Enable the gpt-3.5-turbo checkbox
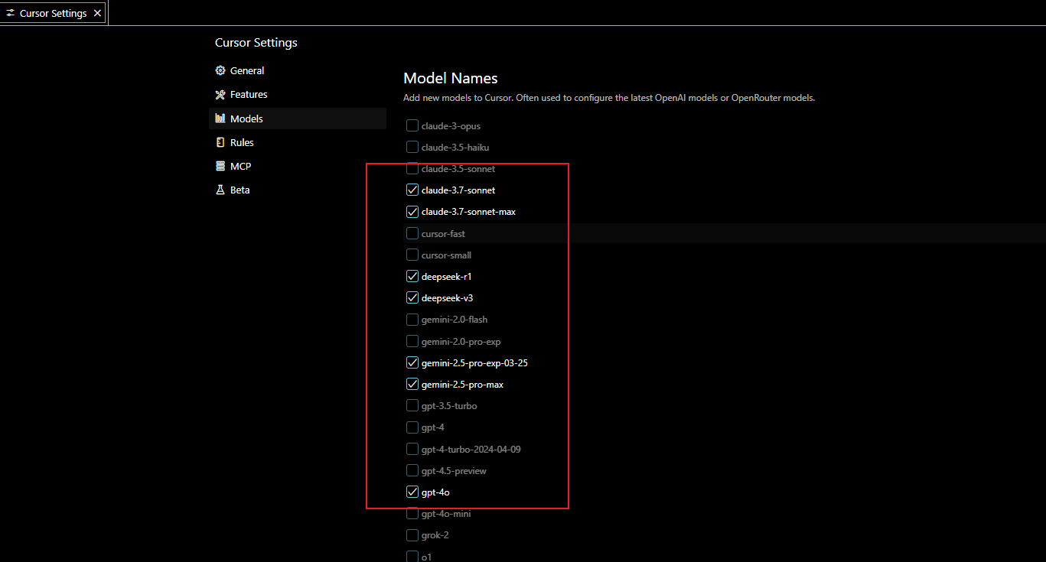This screenshot has width=1046, height=562. point(412,405)
